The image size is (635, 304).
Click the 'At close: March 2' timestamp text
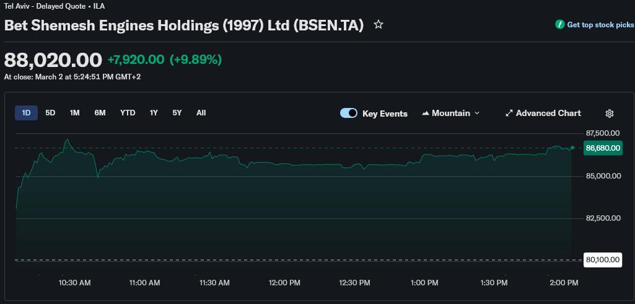pyautogui.click(x=72, y=76)
